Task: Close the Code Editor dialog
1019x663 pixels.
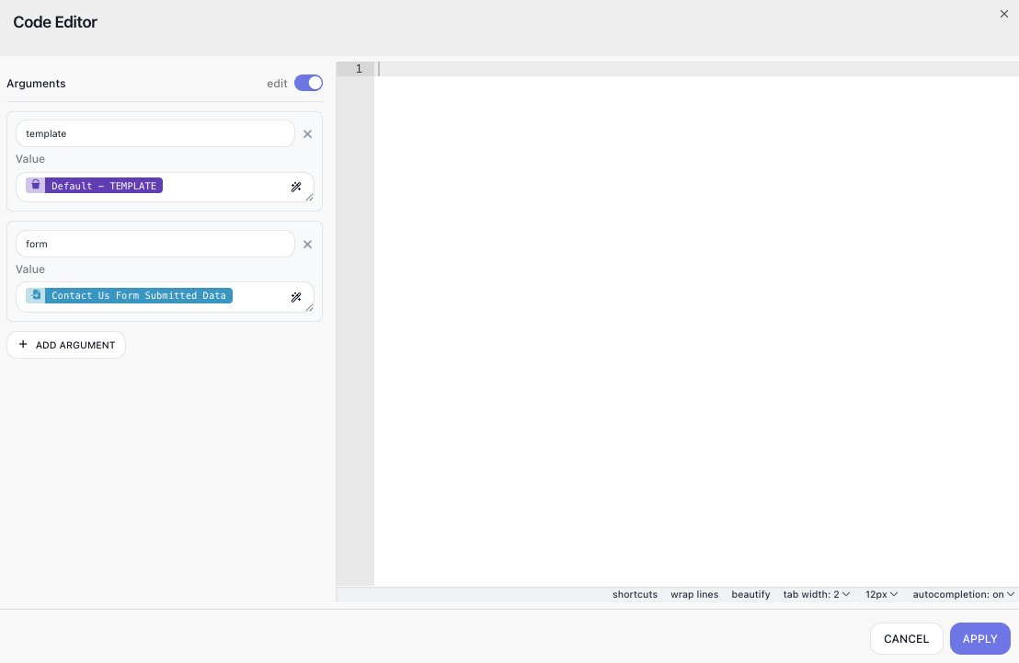Action: tap(1003, 14)
